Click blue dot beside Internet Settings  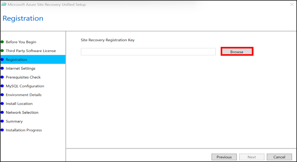(2, 68)
